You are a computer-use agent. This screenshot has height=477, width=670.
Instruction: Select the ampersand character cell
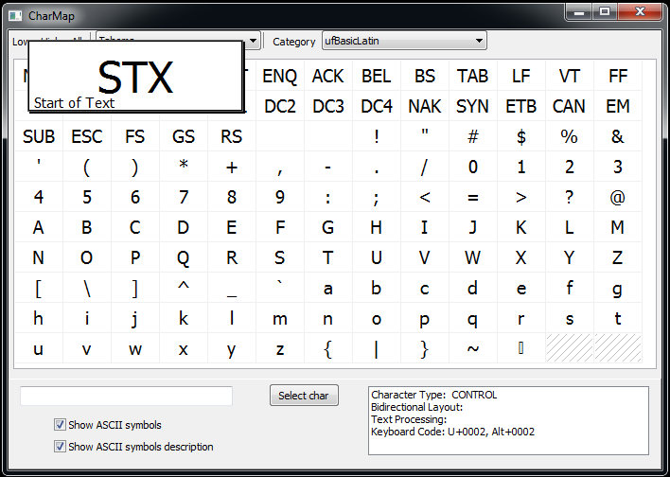[618, 137]
